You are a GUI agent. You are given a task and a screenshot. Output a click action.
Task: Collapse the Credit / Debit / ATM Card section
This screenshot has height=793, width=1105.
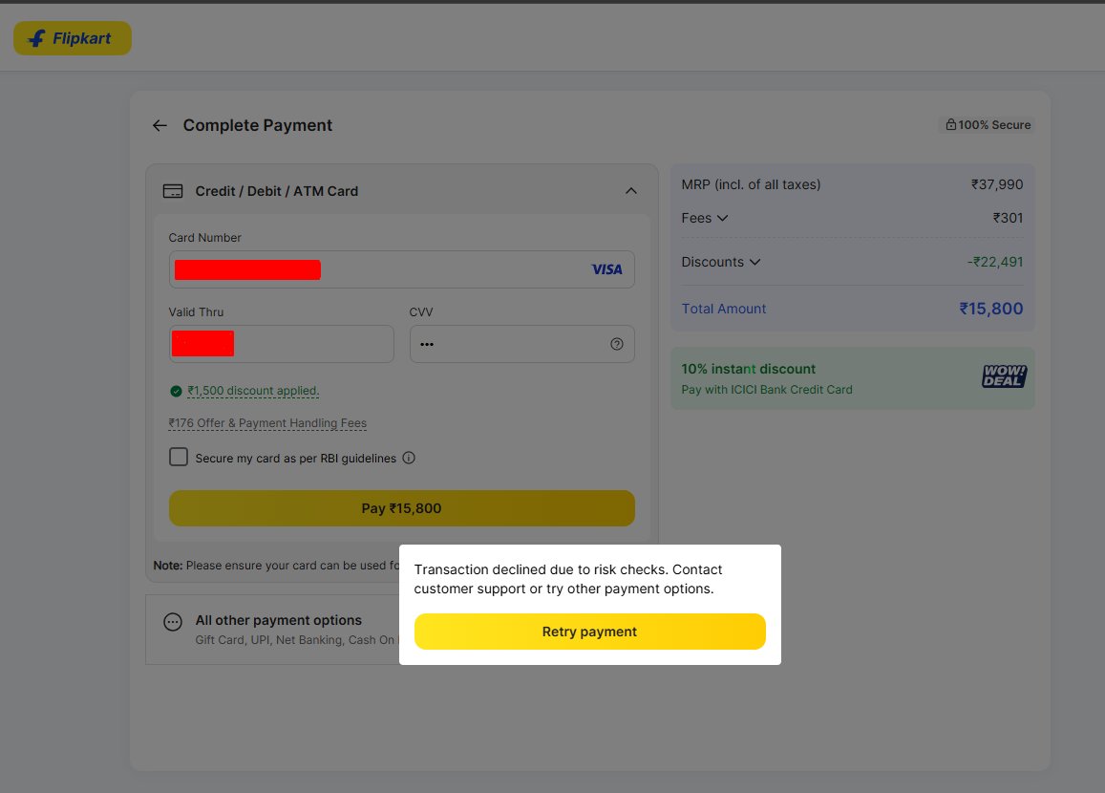[x=630, y=191]
